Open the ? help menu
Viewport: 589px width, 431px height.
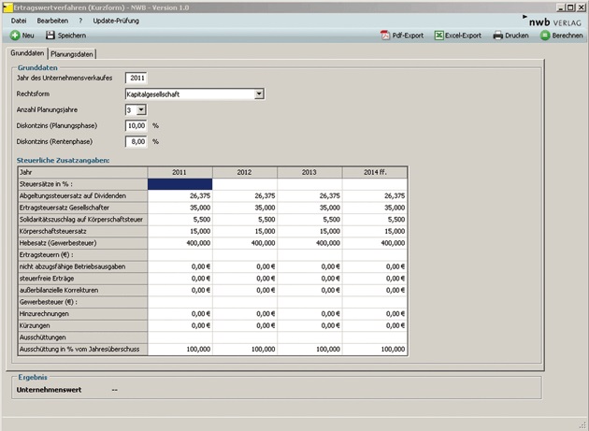(80, 20)
